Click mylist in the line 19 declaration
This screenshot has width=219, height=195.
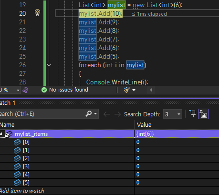click(x=116, y=5)
